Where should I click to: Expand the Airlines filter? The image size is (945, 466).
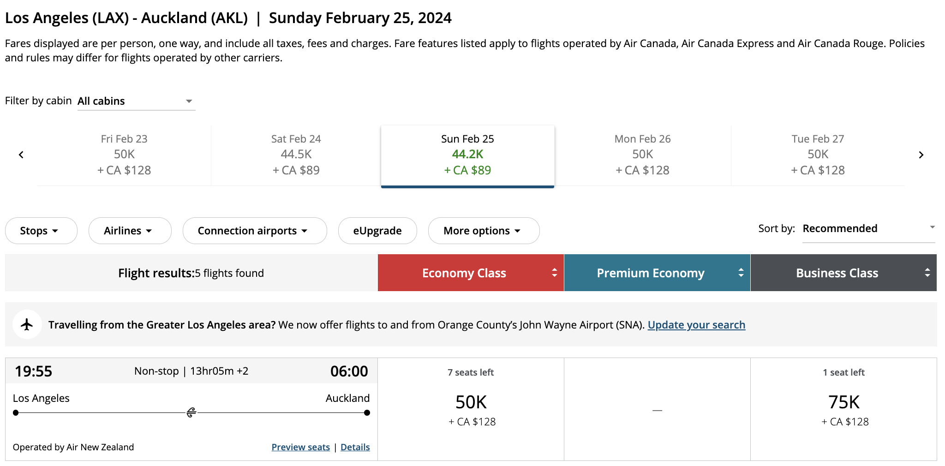(130, 231)
